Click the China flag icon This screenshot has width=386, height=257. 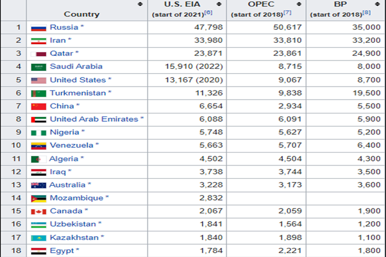pyautogui.click(x=38, y=106)
